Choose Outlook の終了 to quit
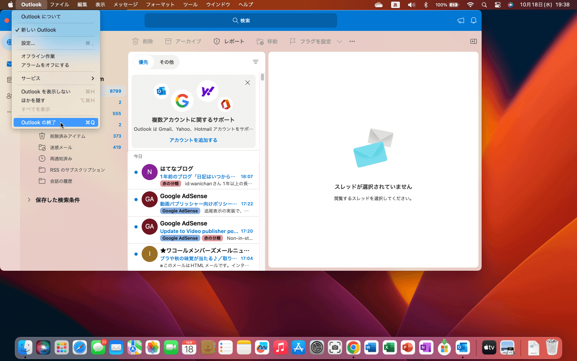Screen dimensions: 577x361 click(x=56, y=122)
